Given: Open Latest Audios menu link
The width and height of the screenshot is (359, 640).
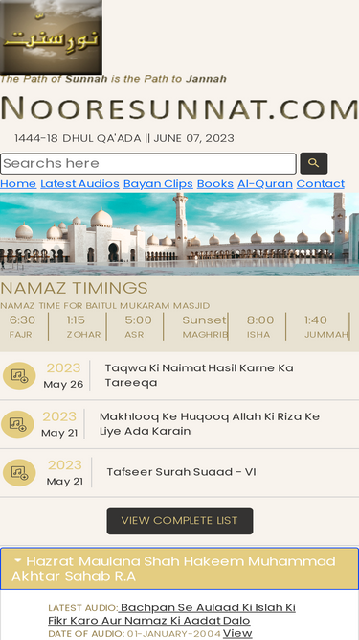Looking at the screenshot, I should point(79,184).
